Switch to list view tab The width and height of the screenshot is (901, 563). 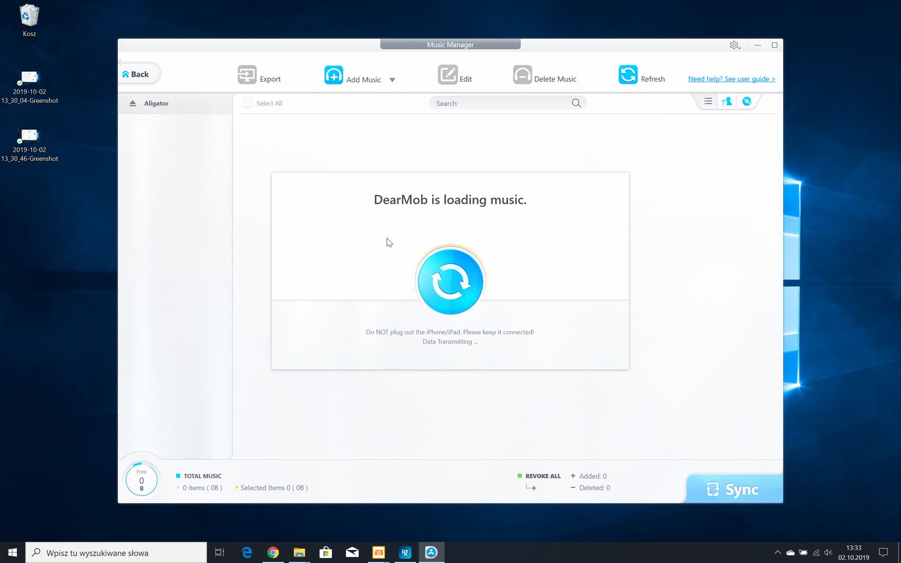click(x=708, y=102)
